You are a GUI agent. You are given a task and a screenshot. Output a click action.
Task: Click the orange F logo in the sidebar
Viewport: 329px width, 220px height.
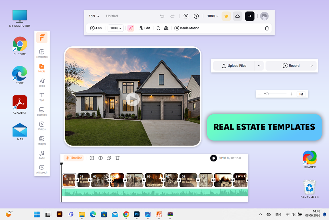[x=42, y=38]
